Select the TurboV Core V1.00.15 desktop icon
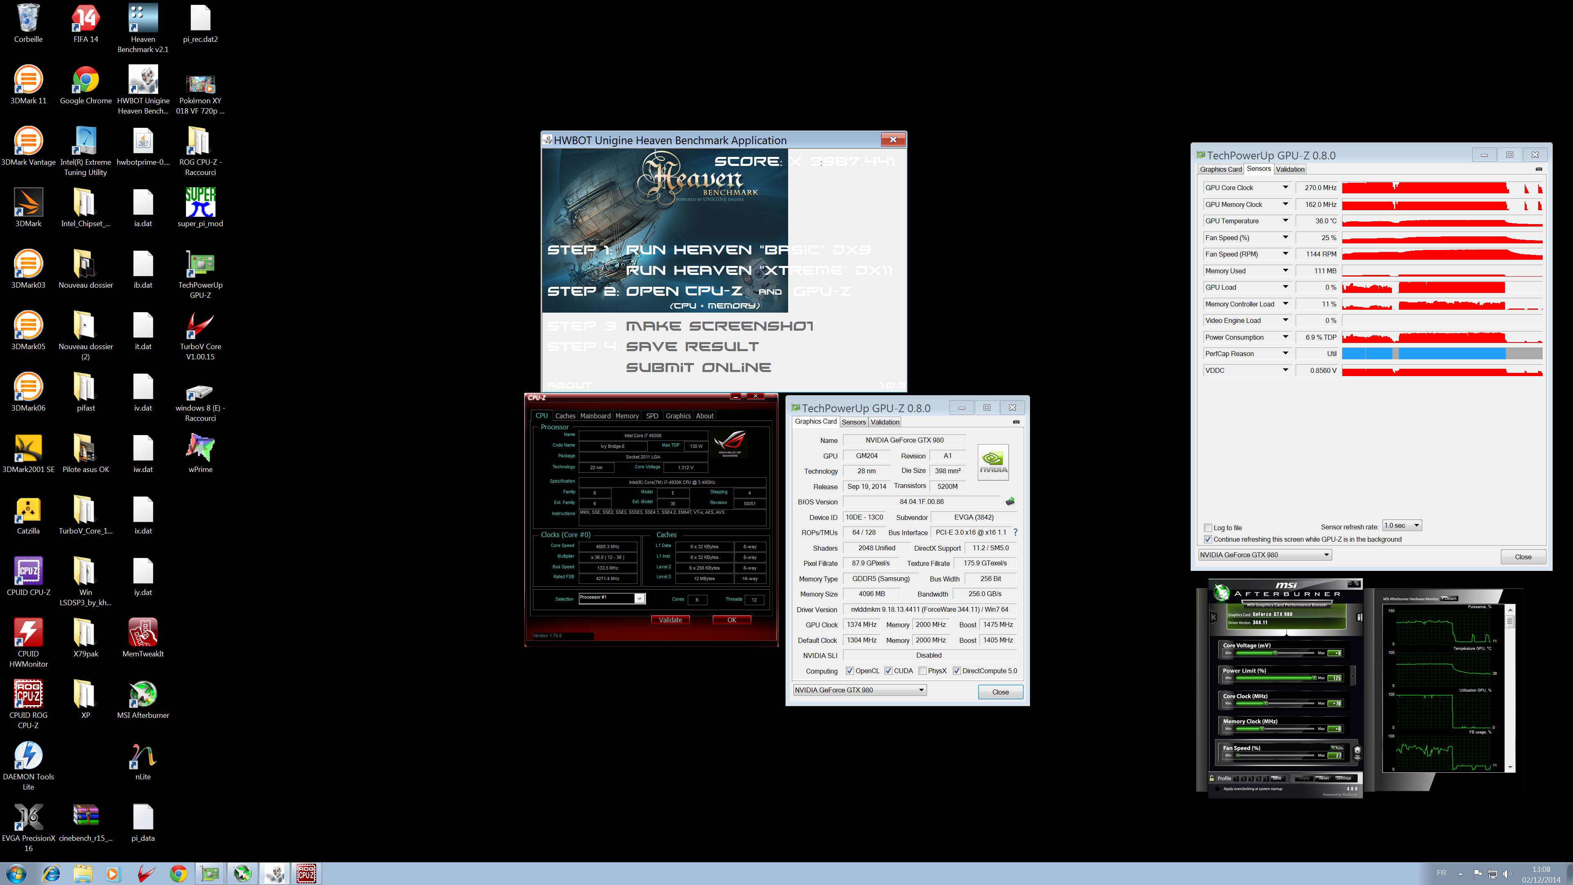The height and width of the screenshot is (885, 1573). (x=200, y=336)
